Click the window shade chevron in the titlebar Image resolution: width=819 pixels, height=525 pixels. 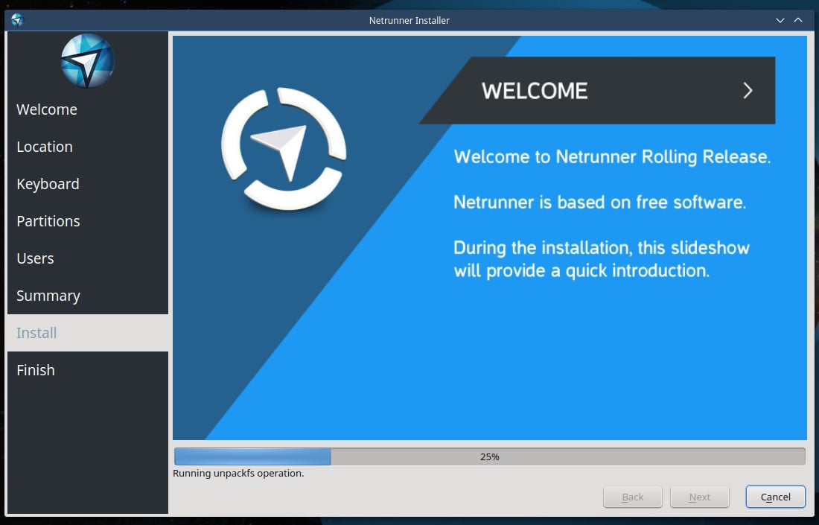779,20
